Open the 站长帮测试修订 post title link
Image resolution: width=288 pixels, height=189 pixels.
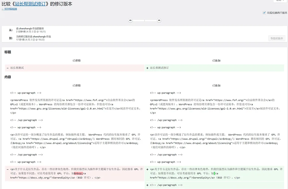(x=31, y=4)
